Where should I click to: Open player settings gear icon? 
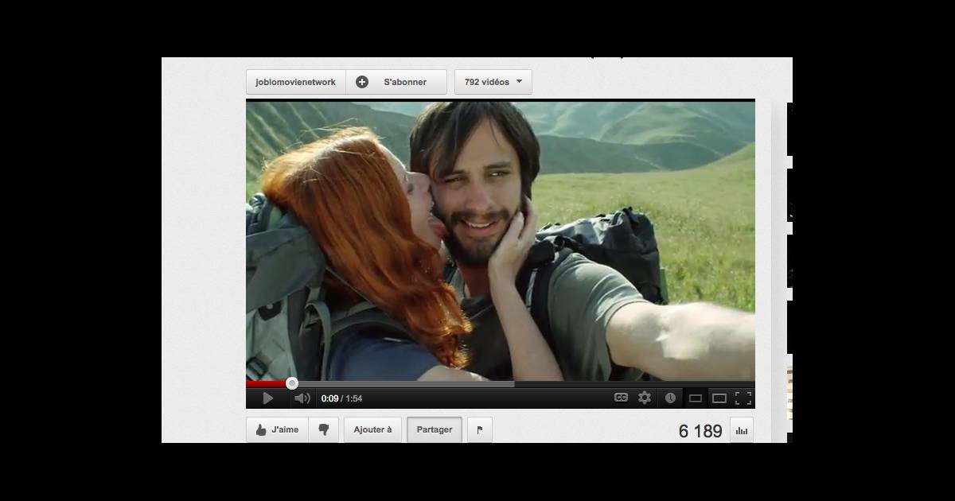[645, 398]
